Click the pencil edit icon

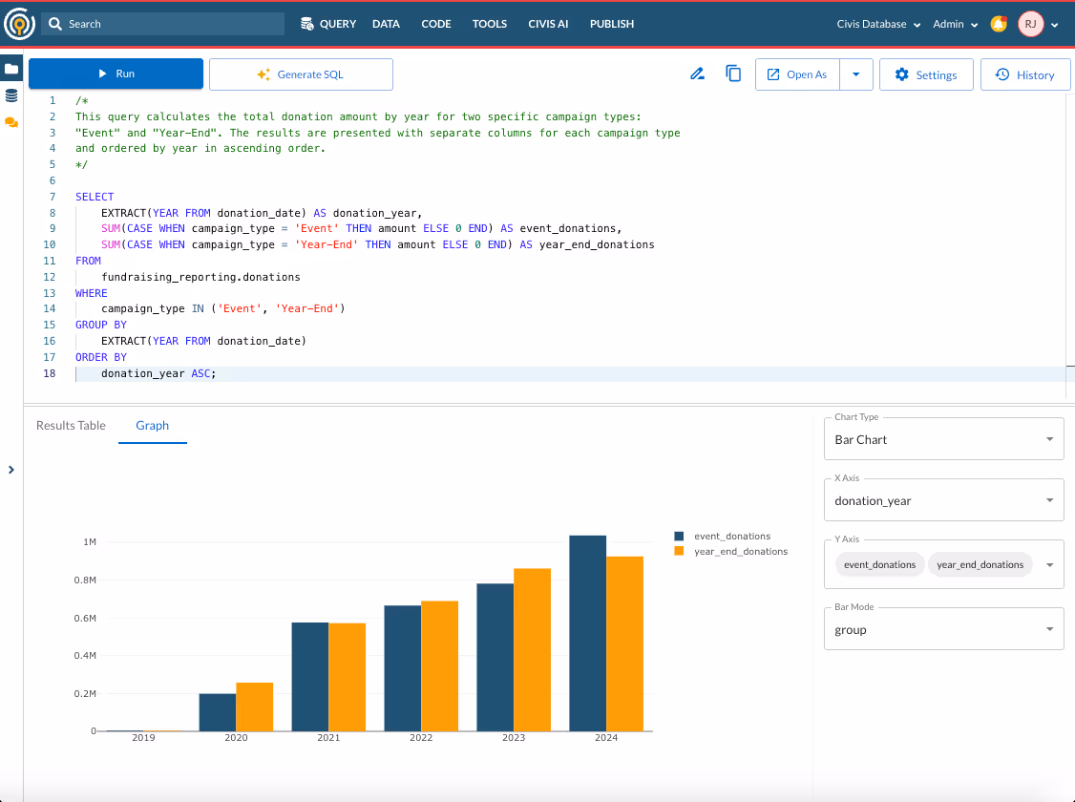point(697,74)
